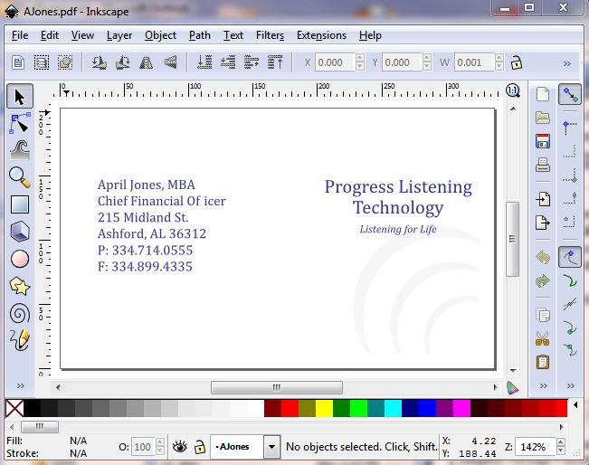Pick the cyan color swatch

pyautogui.click(x=393, y=409)
